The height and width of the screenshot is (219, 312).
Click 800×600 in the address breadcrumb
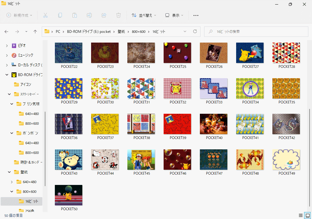[x=139, y=32]
